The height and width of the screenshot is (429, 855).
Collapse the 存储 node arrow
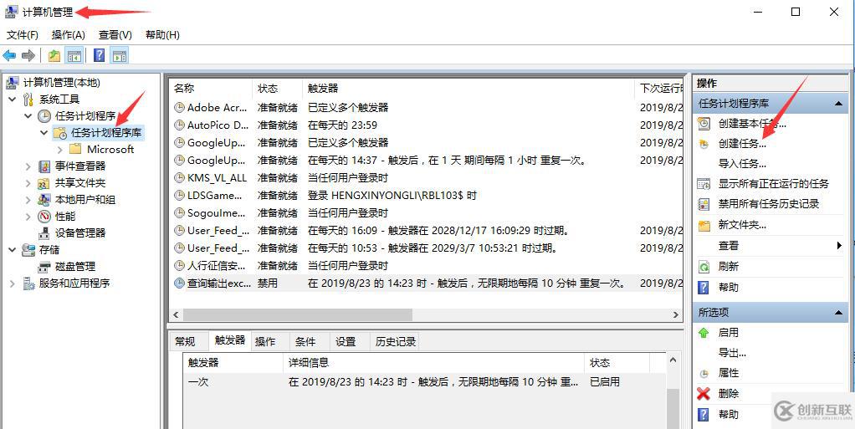(x=13, y=250)
